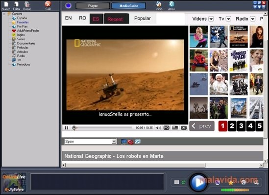The width and height of the screenshot is (269, 195).
Task: Go to thumbnail page 2
Action: click(x=232, y=126)
